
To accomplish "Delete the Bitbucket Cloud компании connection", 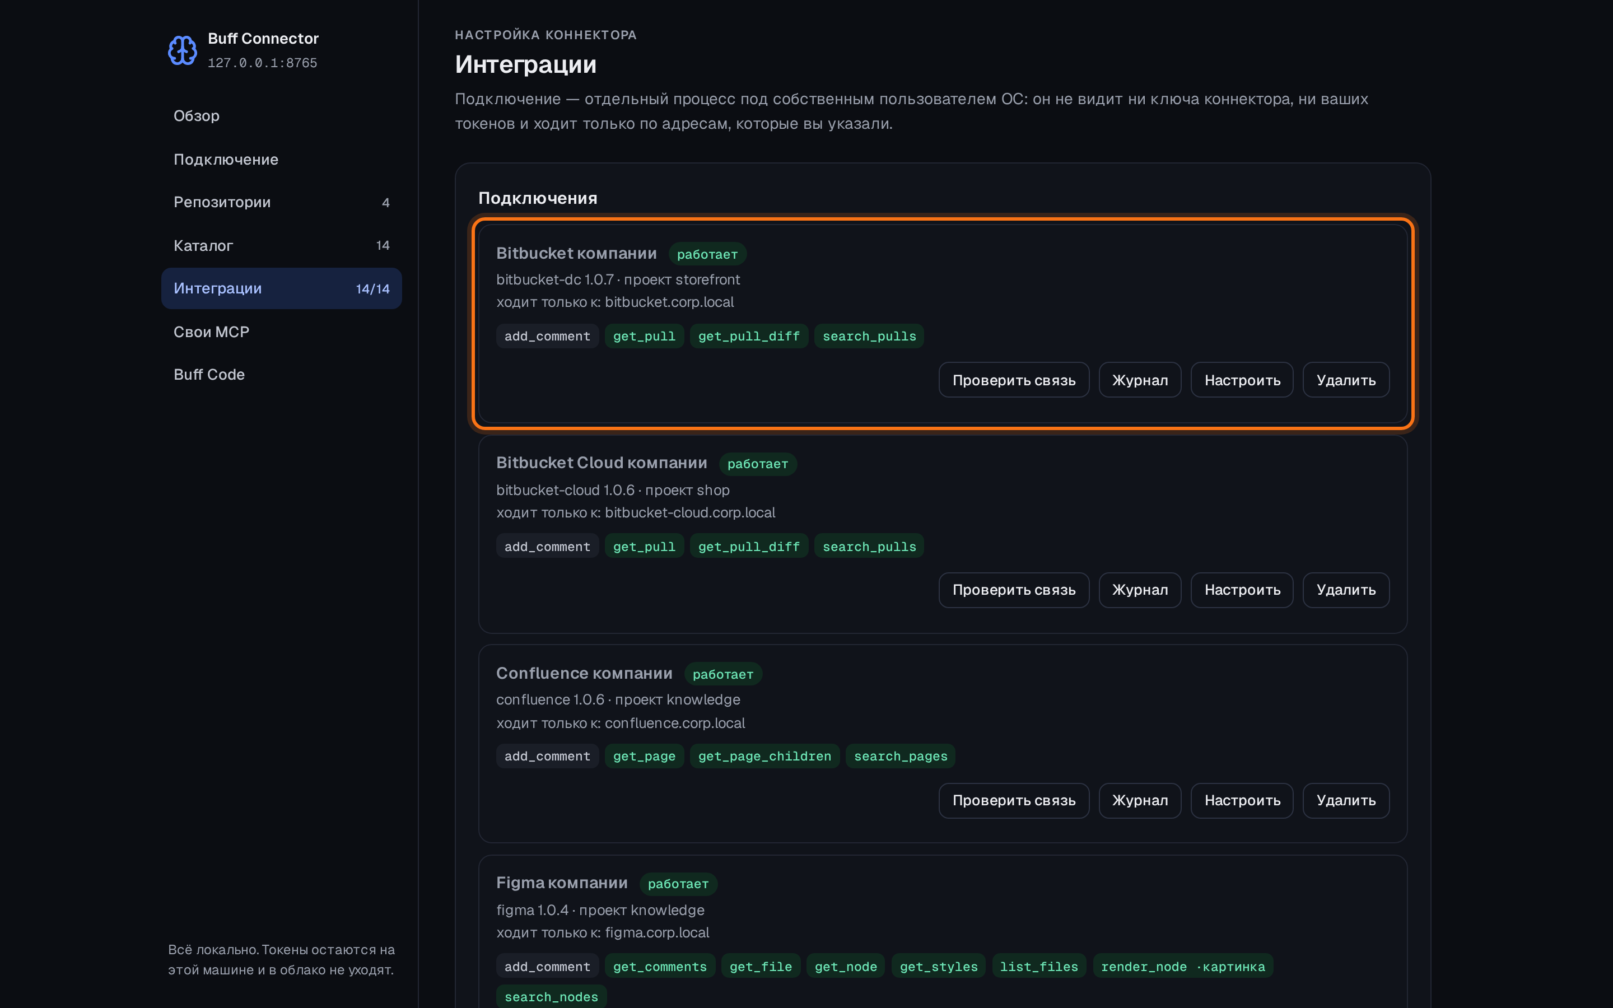I will 1346,590.
